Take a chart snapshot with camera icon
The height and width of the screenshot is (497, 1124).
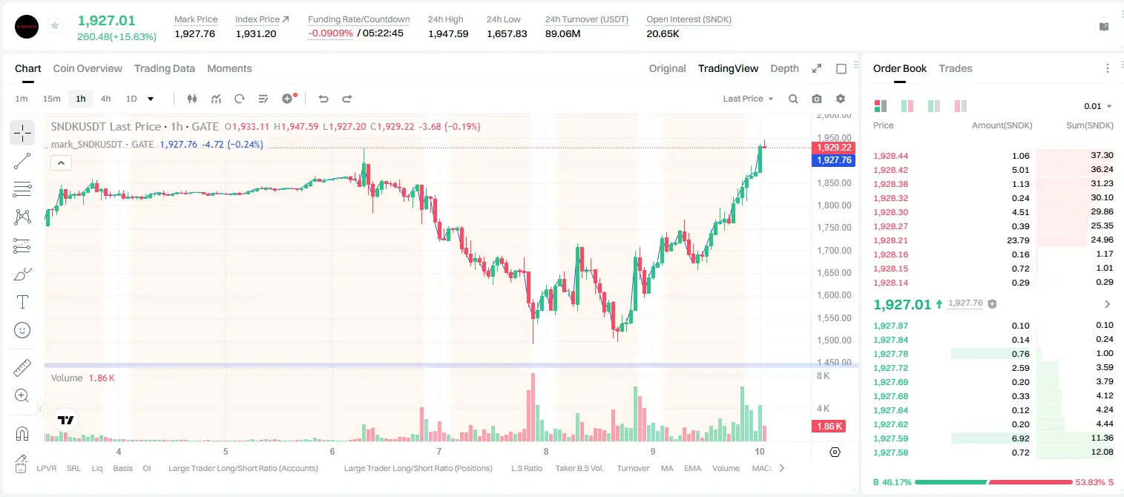tap(817, 99)
